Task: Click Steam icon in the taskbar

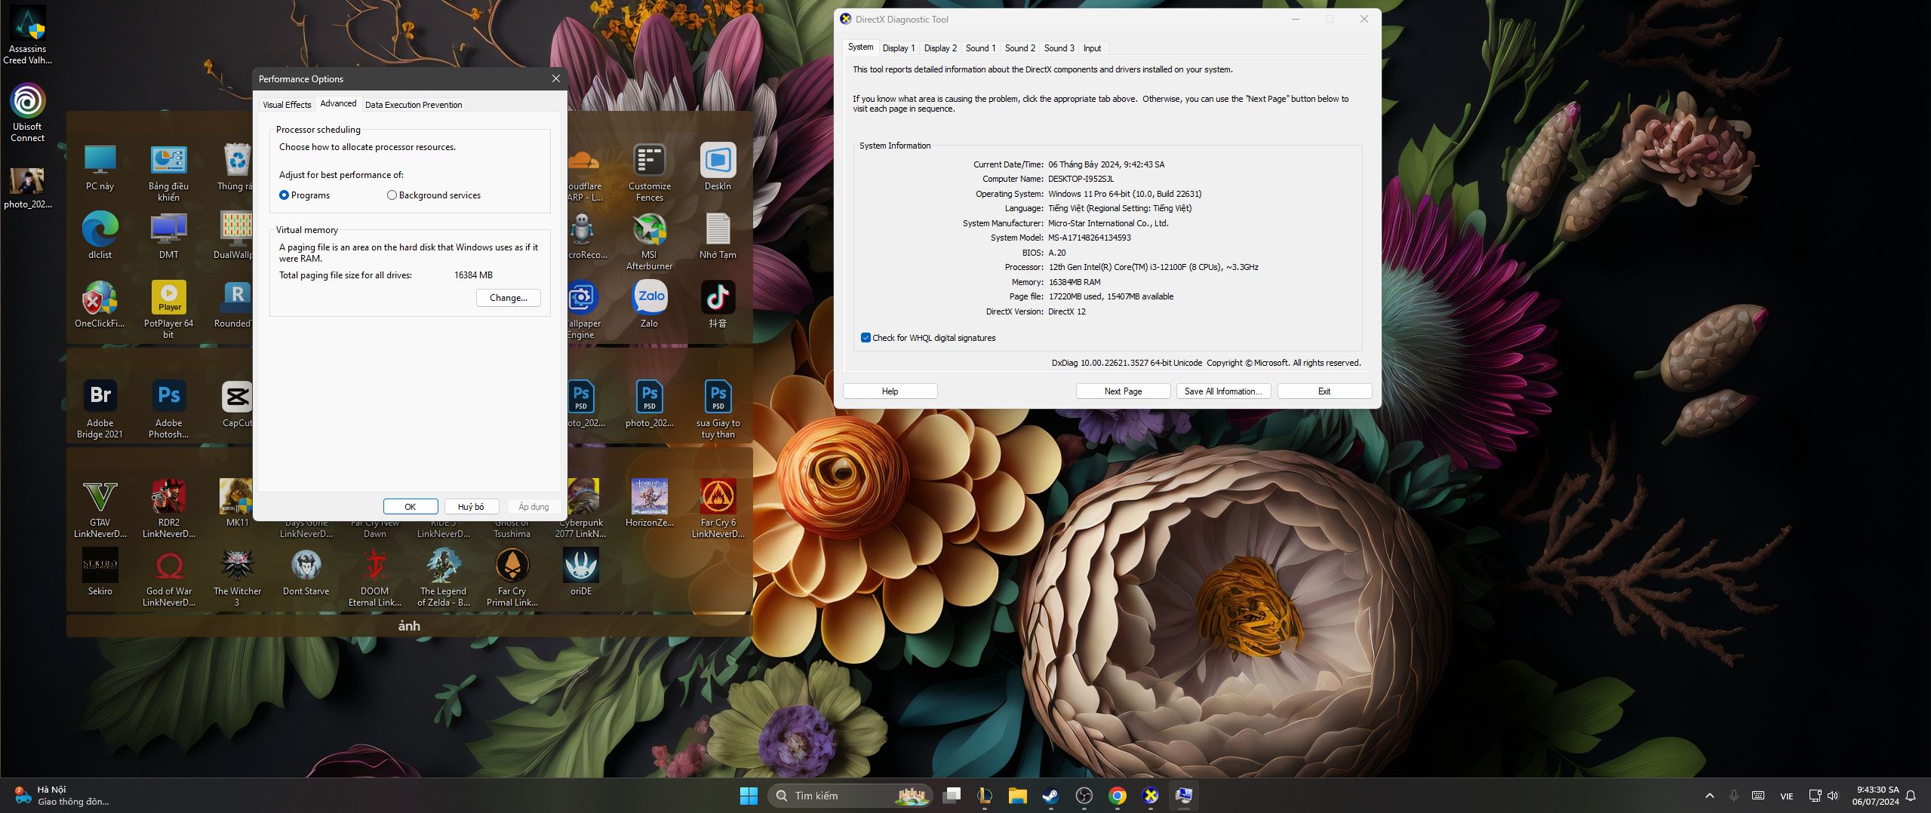Action: (1050, 796)
